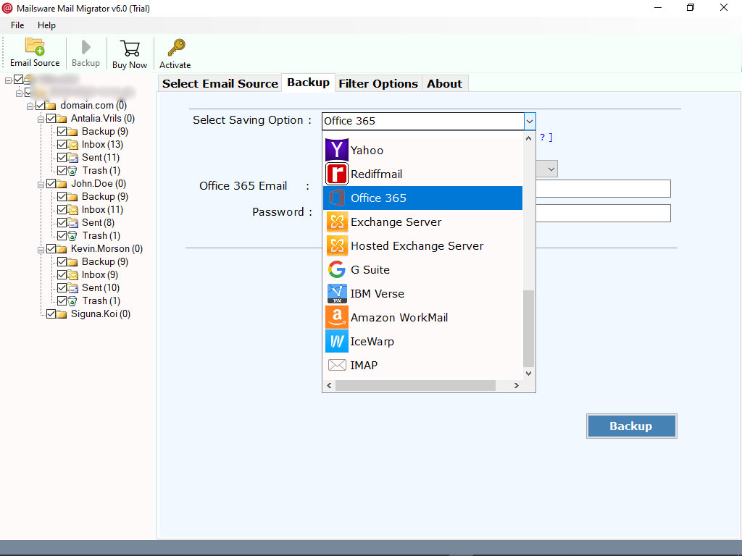This screenshot has width=742, height=556.
Task: Click the Select Saving Option combo text box
Action: point(423,121)
